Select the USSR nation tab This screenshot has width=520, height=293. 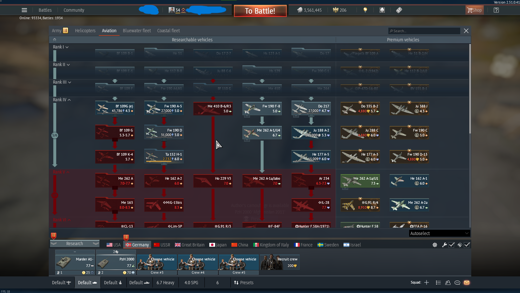coord(162,245)
